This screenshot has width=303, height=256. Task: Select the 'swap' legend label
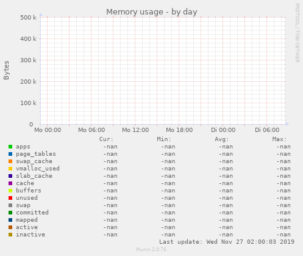(23, 205)
